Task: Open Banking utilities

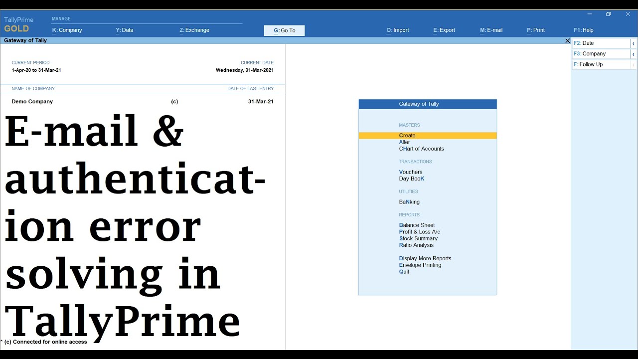Action: pyautogui.click(x=409, y=202)
